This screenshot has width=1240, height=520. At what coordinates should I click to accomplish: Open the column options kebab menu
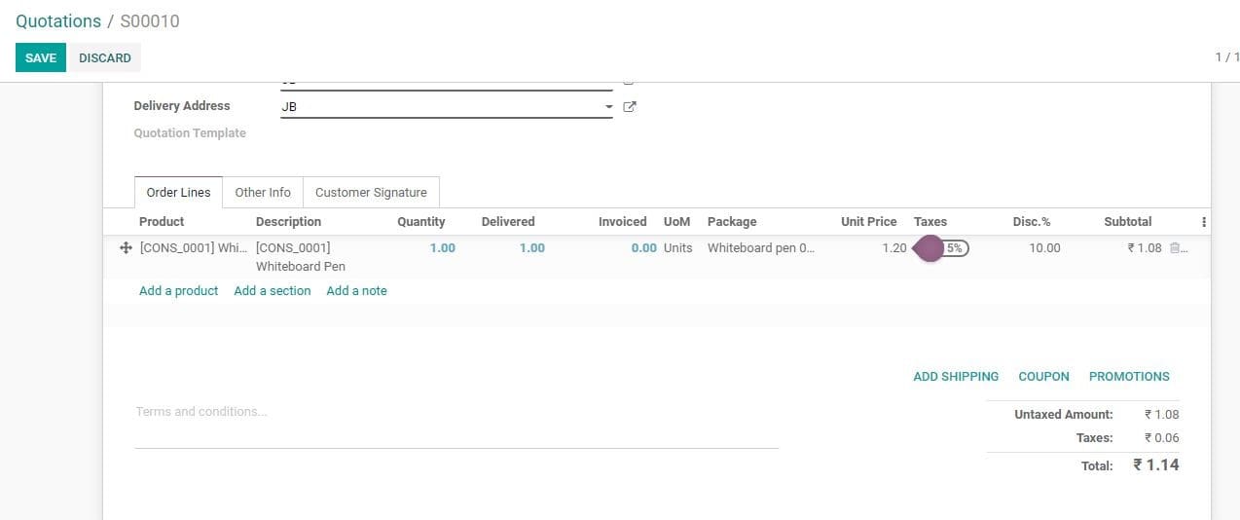pyautogui.click(x=1204, y=222)
